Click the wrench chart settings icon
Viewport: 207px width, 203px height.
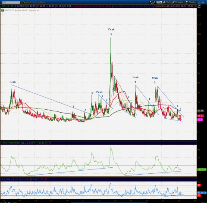click(154, 2)
